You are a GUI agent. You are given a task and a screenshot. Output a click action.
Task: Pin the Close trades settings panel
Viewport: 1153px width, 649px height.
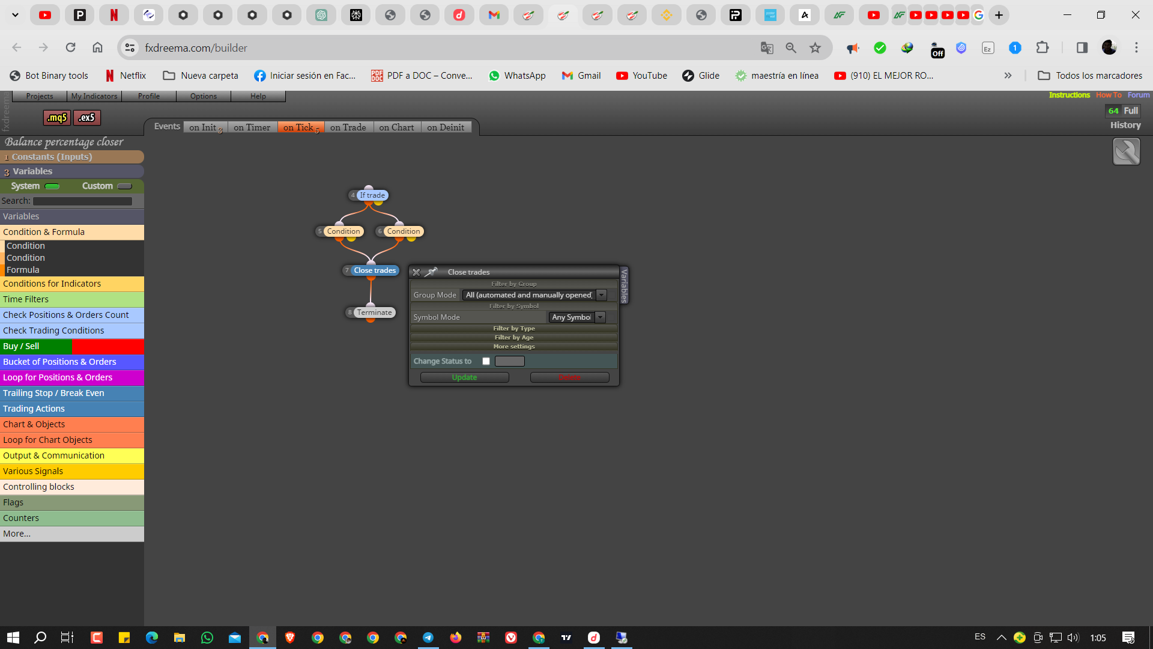[431, 272]
